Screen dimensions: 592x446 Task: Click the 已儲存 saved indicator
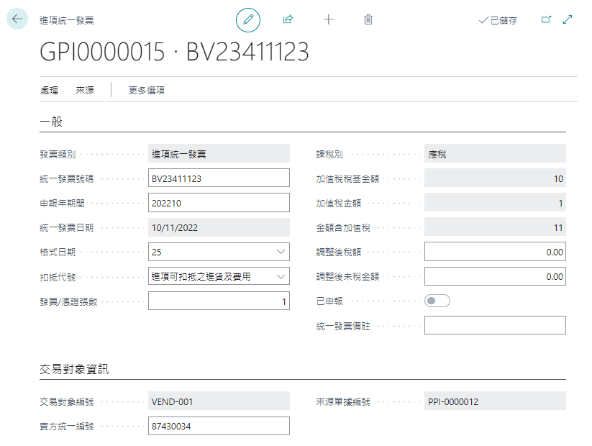click(498, 20)
